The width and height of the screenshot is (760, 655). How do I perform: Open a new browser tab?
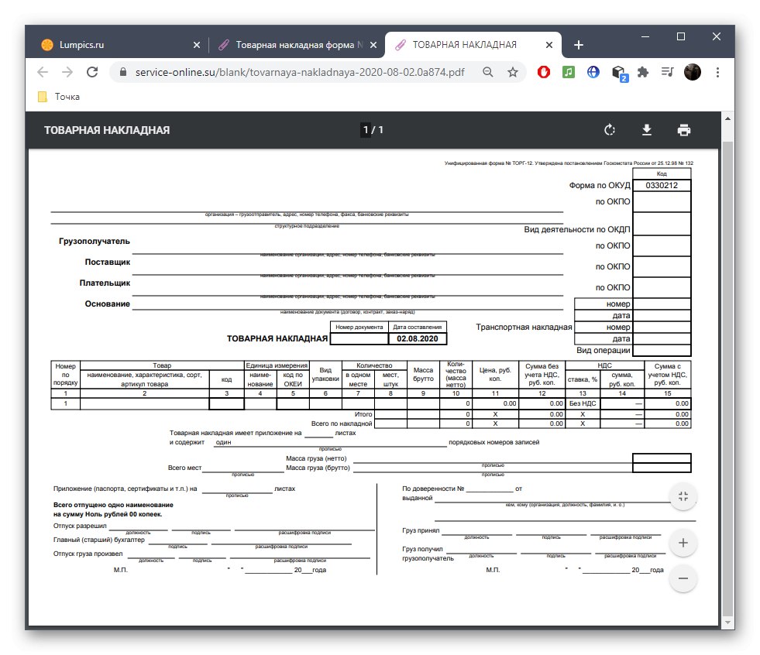[578, 44]
